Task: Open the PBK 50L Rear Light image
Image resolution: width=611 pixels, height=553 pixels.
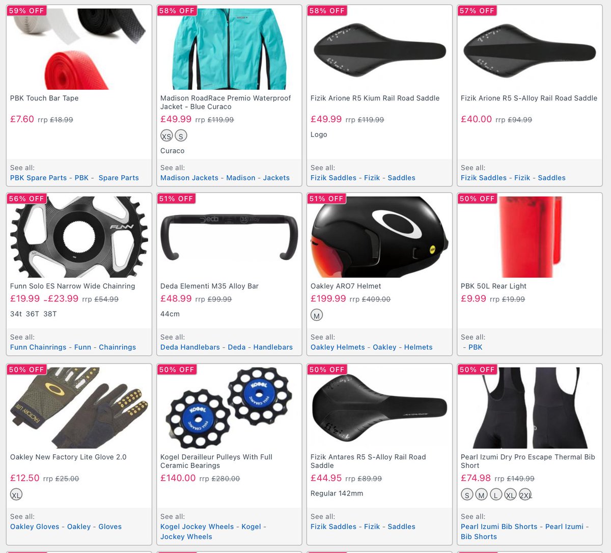Action: (x=530, y=237)
